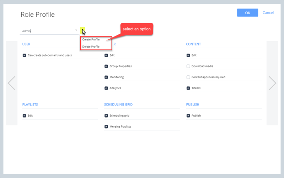284x178 pixels.
Task: Choose Delete Profile from the menu
Action: click(91, 47)
